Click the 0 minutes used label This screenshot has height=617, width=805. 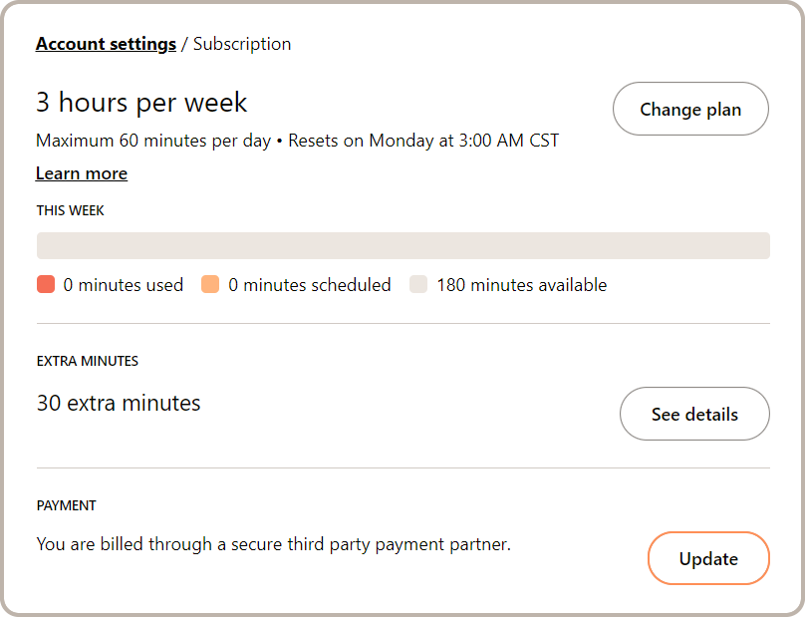coord(124,285)
